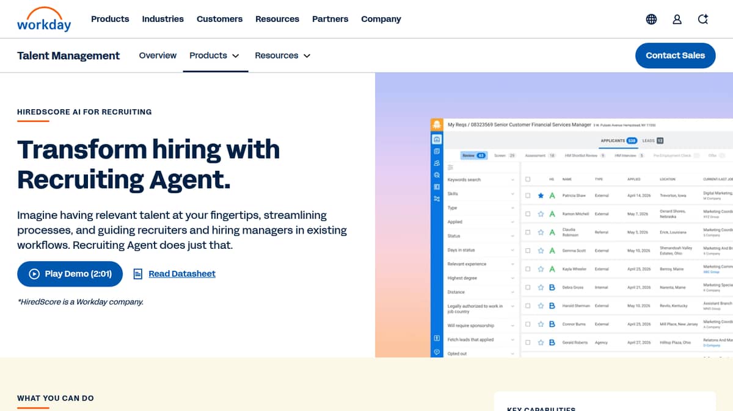Expand the Relevant experience filter
The image size is (733, 411).
point(481,264)
